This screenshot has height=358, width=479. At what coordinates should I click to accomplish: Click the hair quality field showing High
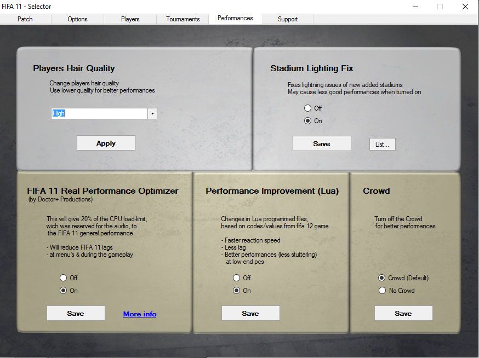point(99,114)
